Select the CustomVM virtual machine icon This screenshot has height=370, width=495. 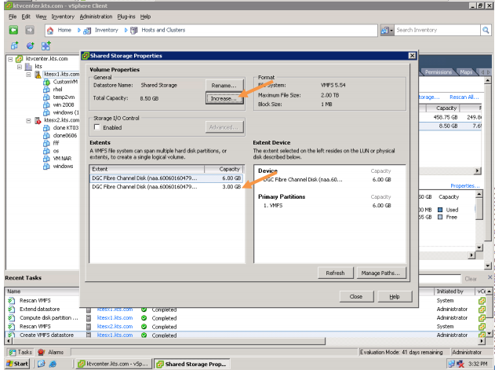click(47, 82)
